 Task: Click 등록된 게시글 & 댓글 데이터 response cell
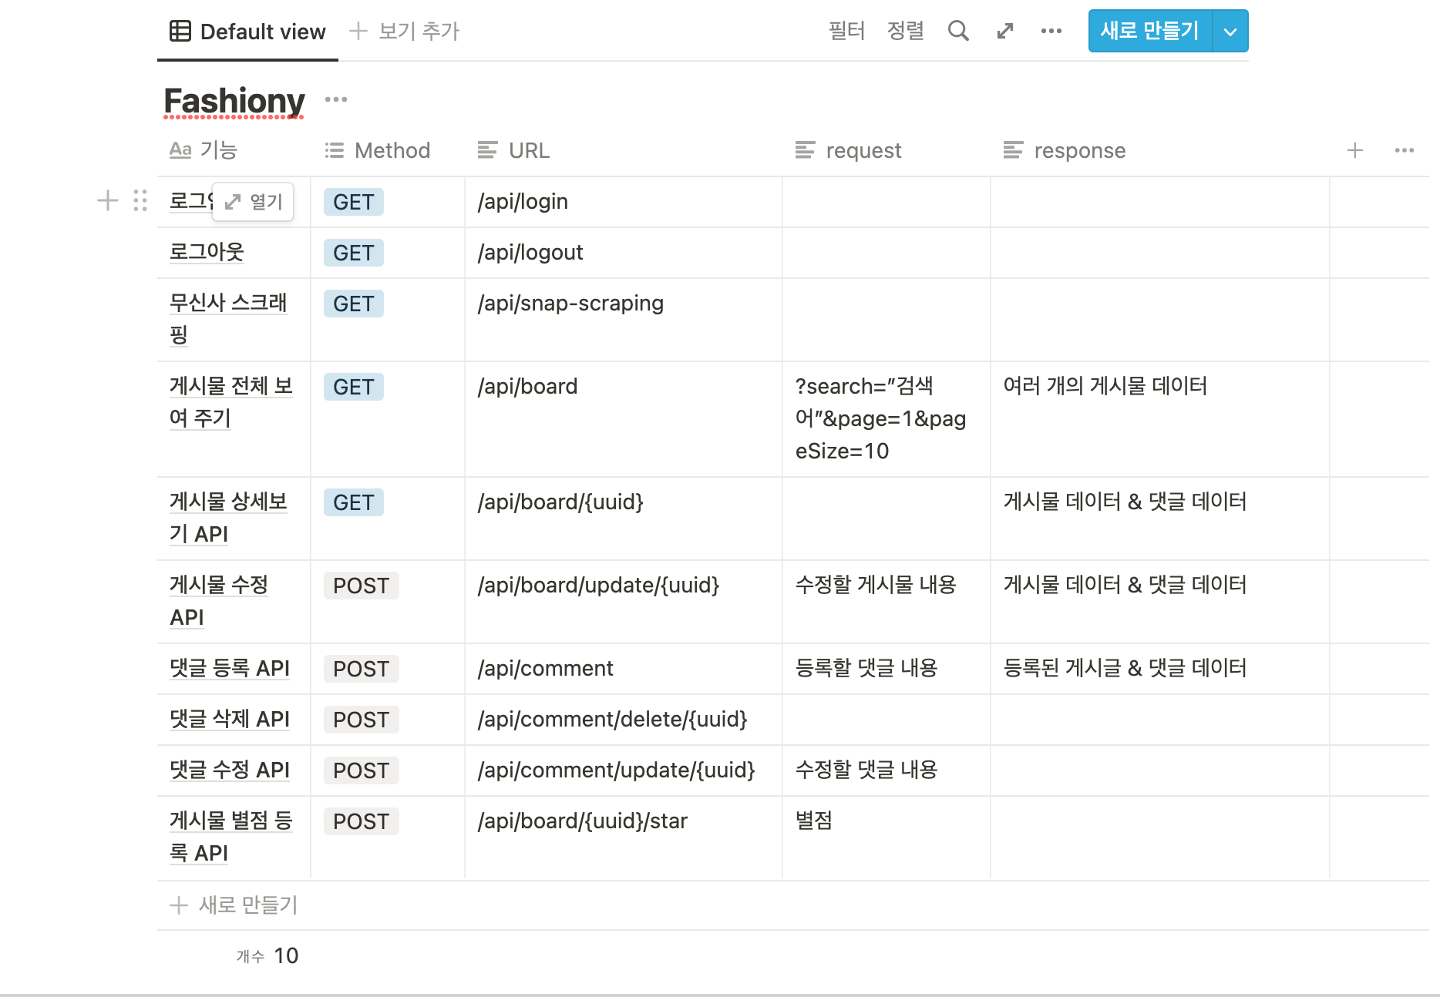(1160, 669)
